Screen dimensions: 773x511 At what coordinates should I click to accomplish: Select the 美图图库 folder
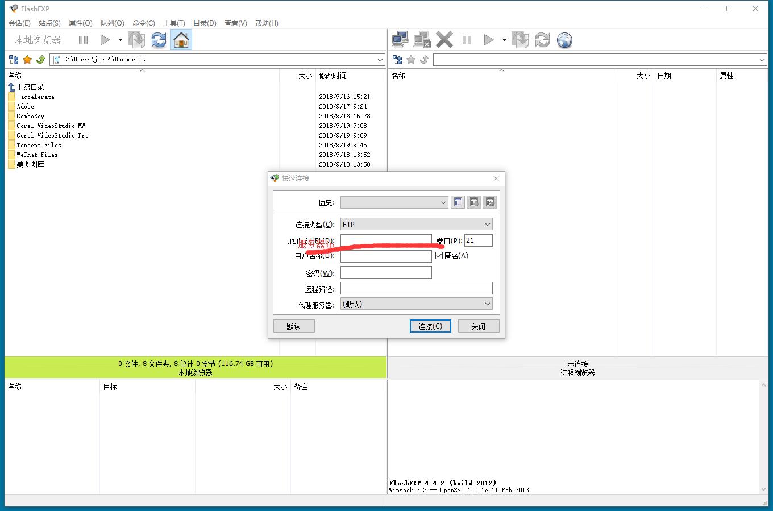[26, 164]
